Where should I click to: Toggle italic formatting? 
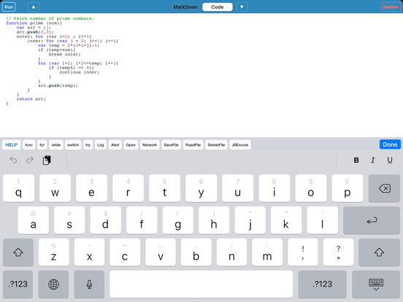[x=373, y=160]
